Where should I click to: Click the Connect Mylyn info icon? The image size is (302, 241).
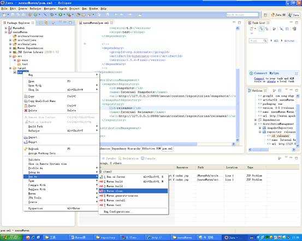[x=251, y=73]
